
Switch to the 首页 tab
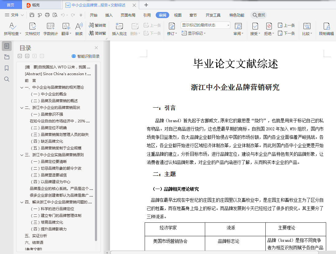tap(10, 5)
